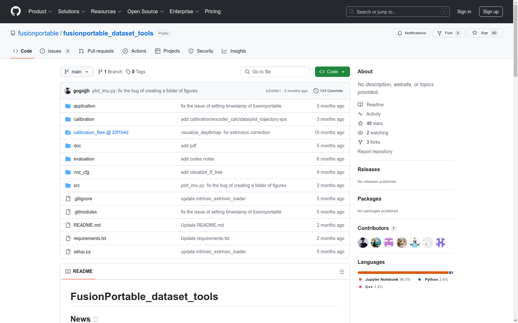The image size is (518, 323).
Task: Click the Readme book icon in About
Action: pos(360,105)
